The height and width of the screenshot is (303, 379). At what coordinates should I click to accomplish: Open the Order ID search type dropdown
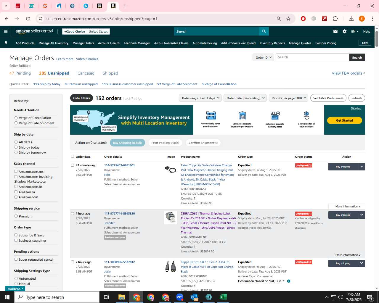(x=263, y=57)
